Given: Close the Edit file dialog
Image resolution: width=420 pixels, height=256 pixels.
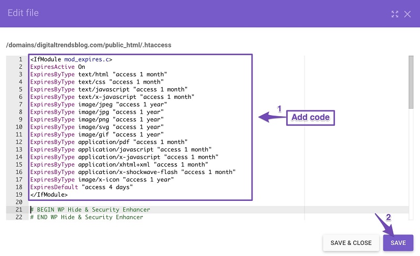Looking at the screenshot, I should [407, 14].
